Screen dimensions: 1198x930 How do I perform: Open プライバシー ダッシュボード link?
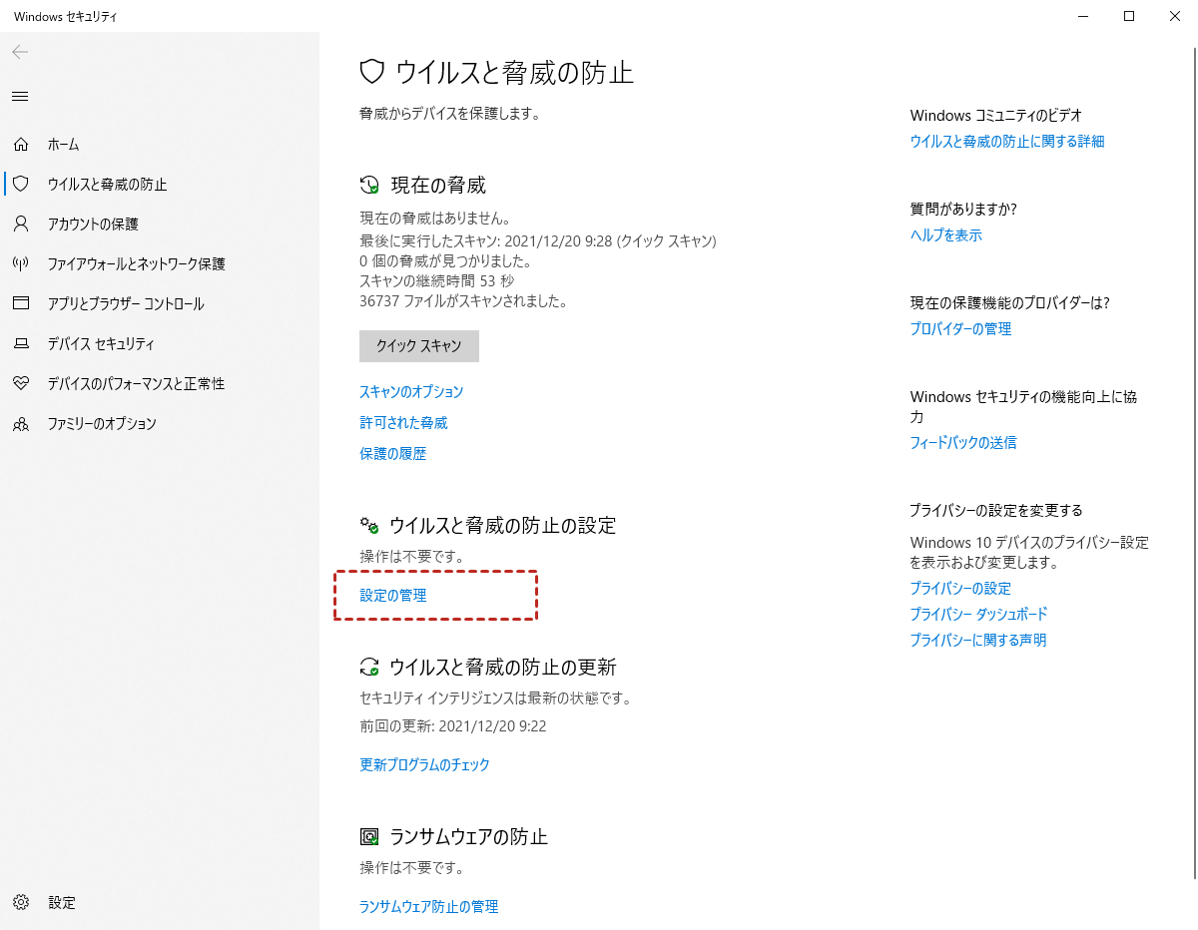(x=978, y=615)
